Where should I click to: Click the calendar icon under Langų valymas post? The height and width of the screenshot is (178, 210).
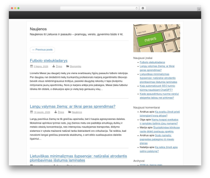31,112
